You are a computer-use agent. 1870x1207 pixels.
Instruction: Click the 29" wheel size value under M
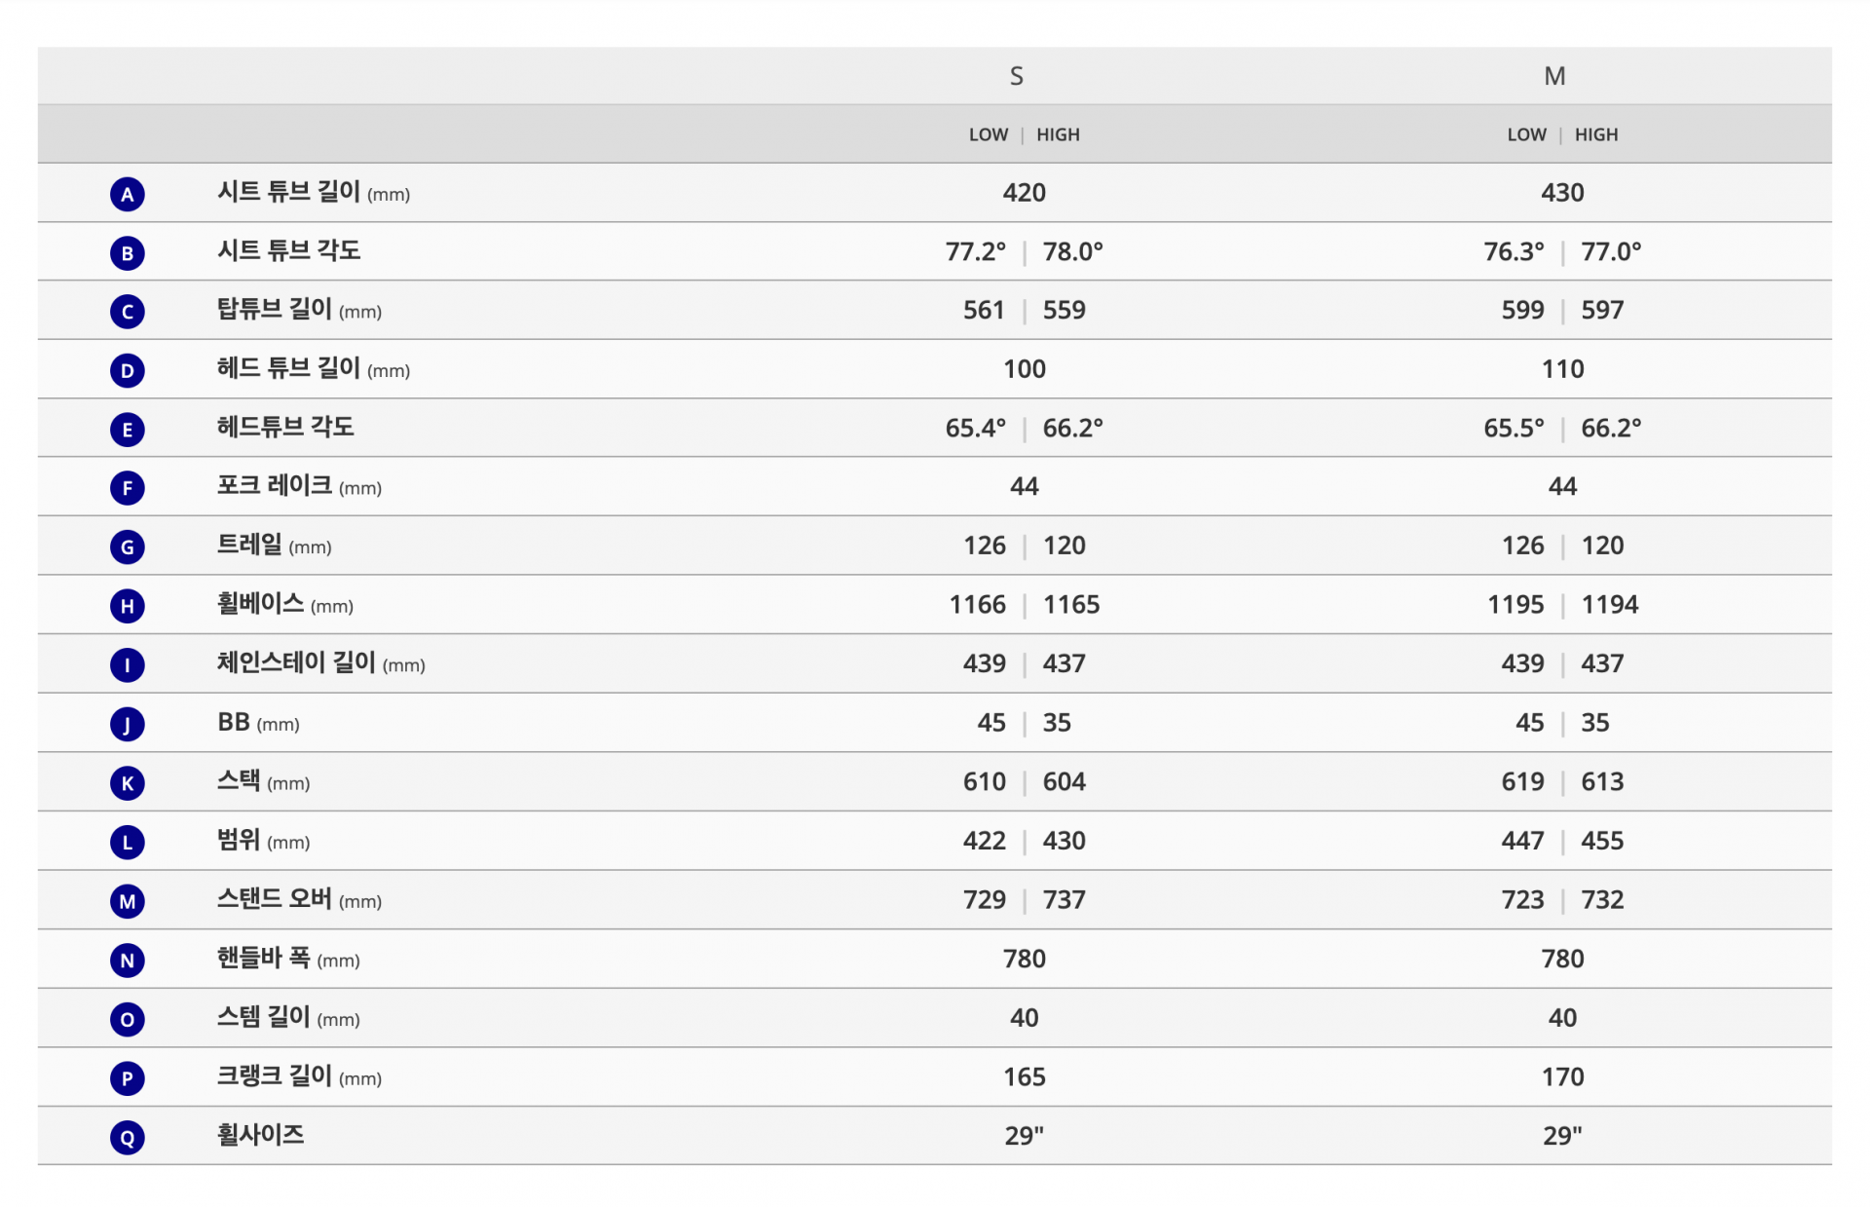tap(1562, 1136)
